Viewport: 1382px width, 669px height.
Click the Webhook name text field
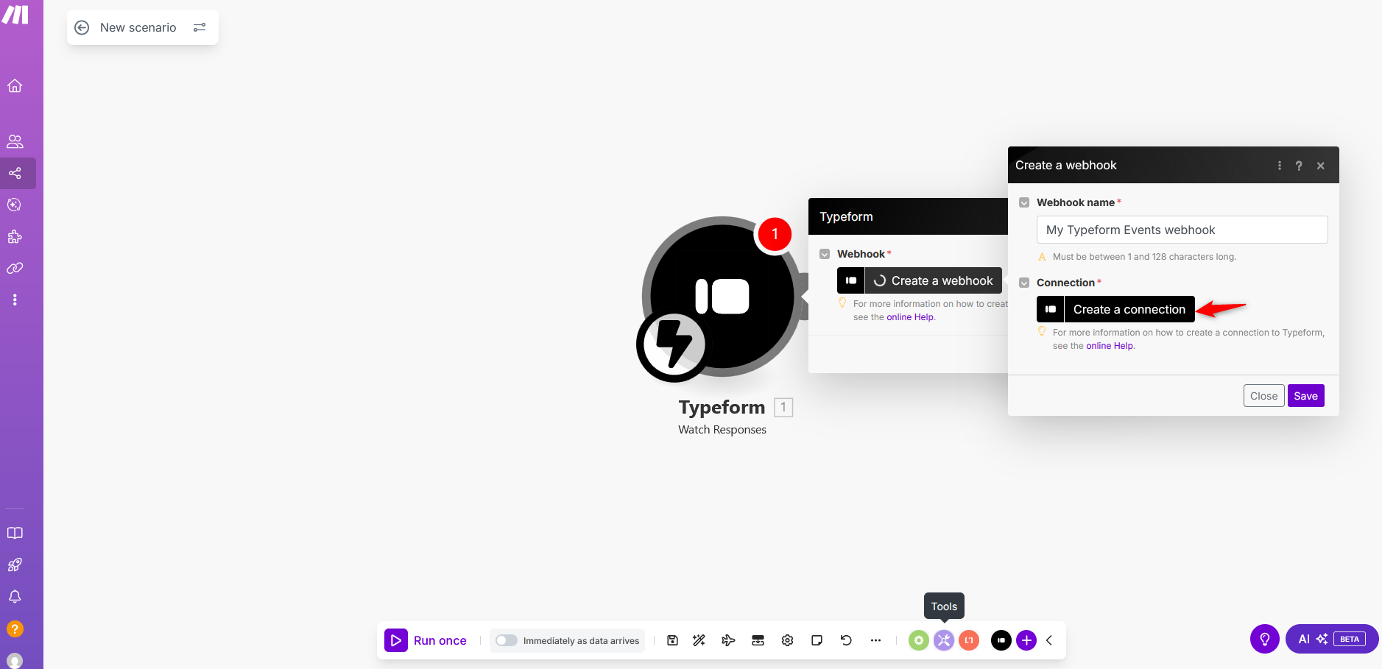(x=1182, y=230)
